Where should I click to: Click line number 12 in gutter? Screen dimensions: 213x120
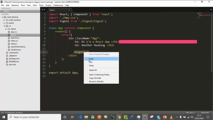pos(44,52)
